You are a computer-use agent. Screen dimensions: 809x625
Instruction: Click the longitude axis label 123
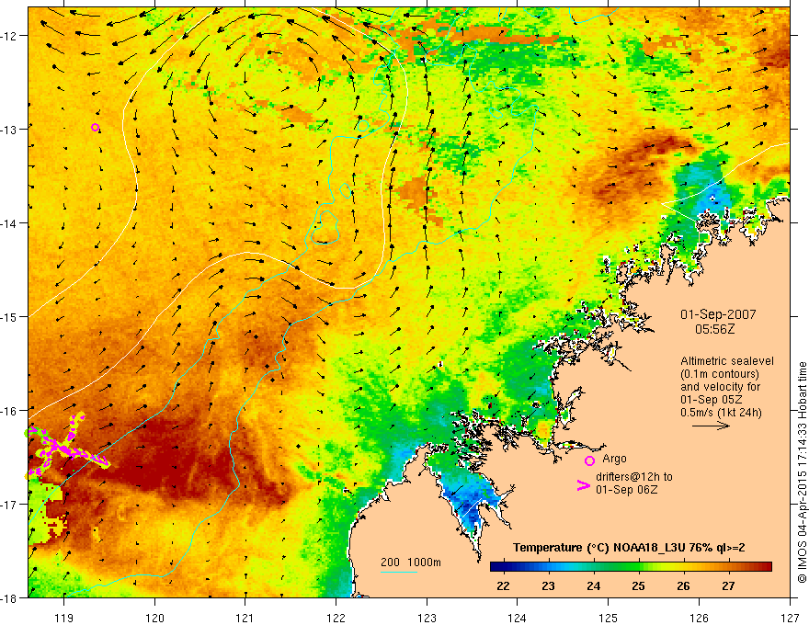tap(427, 618)
